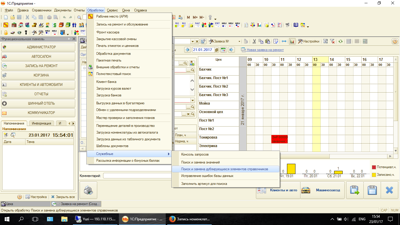Click the ШИННЫЙ ОТЕЛЬ panel button
This screenshot has height=225, width=400.
click(38, 103)
